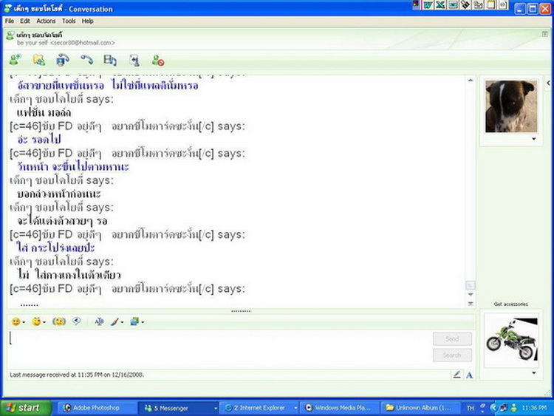554x416 pixels.
Task: Open the emoticon picker dropdown
Action: click(23, 322)
